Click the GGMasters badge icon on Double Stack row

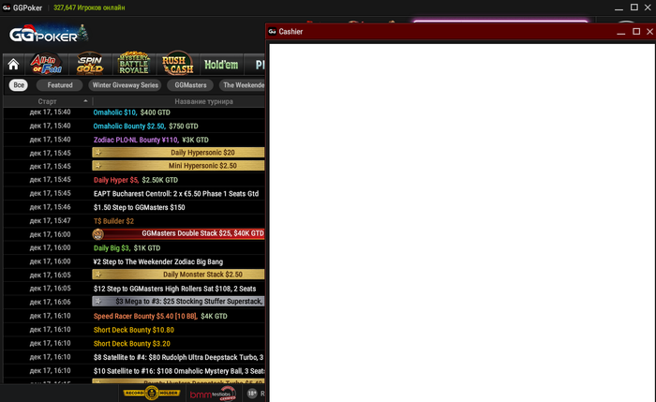[x=97, y=234]
